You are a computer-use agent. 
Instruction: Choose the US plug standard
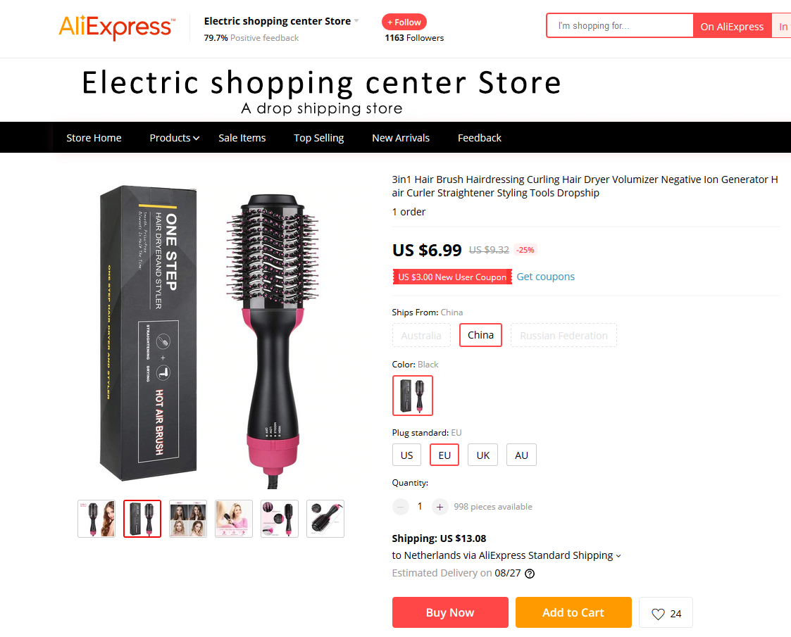tap(406, 455)
